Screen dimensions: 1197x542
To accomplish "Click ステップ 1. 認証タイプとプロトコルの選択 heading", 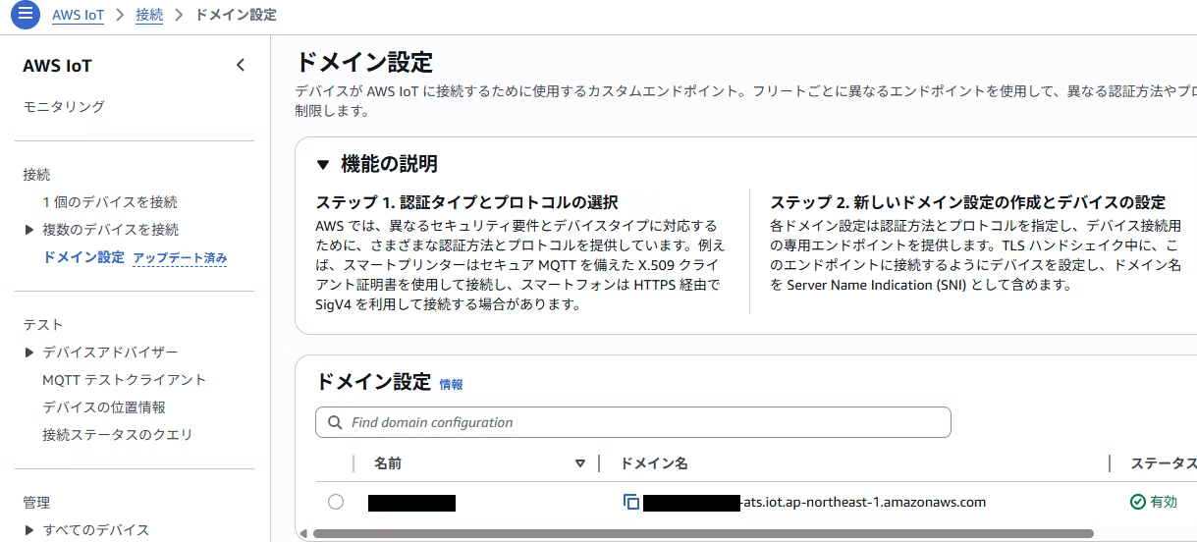I will [466, 202].
